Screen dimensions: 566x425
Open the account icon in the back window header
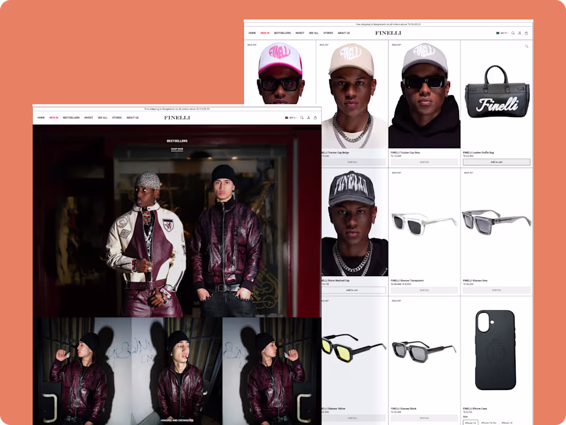coord(520,33)
